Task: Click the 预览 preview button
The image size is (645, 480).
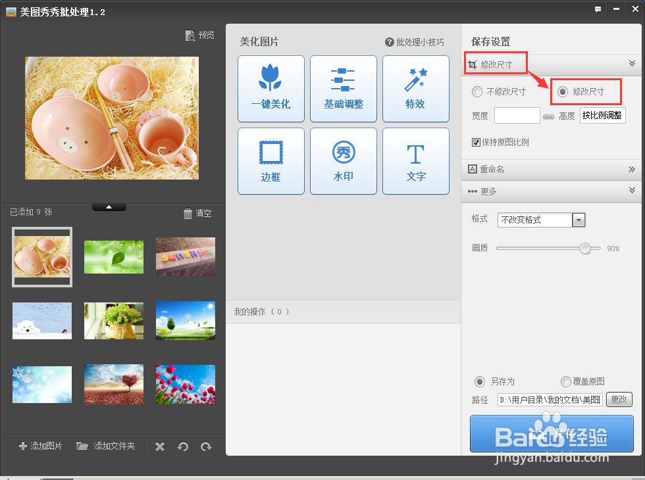Action: pos(199,36)
